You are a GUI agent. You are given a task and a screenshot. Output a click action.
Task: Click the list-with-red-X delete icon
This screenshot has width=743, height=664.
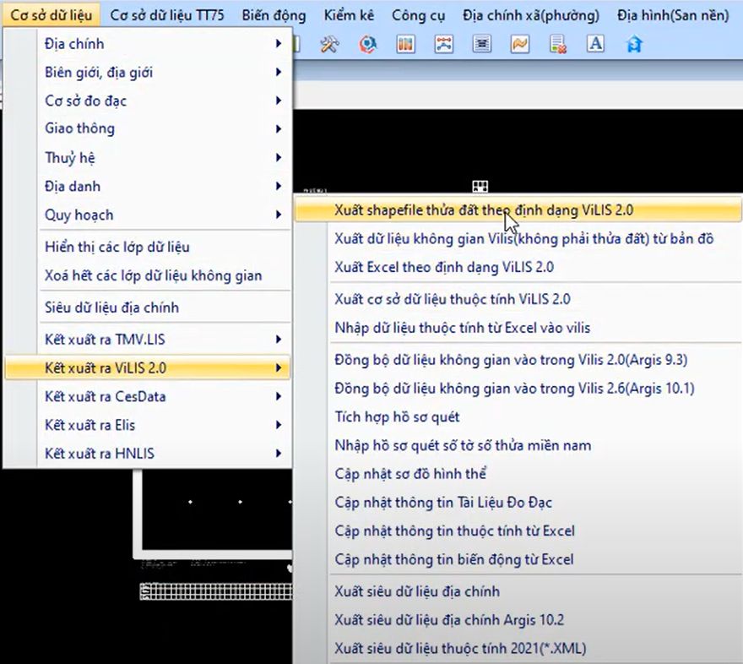[556, 44]
